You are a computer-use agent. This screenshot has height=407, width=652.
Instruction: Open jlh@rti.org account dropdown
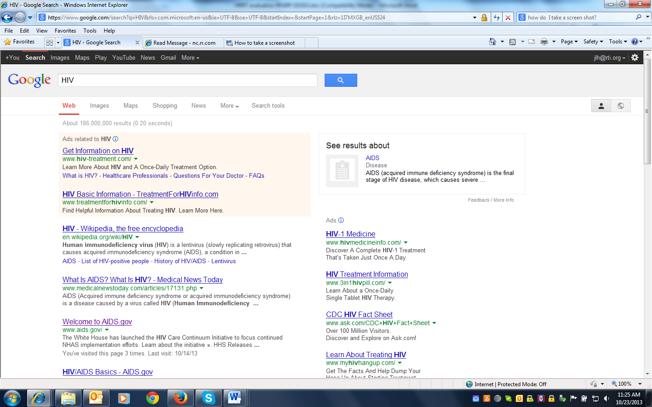click(609, 57)
